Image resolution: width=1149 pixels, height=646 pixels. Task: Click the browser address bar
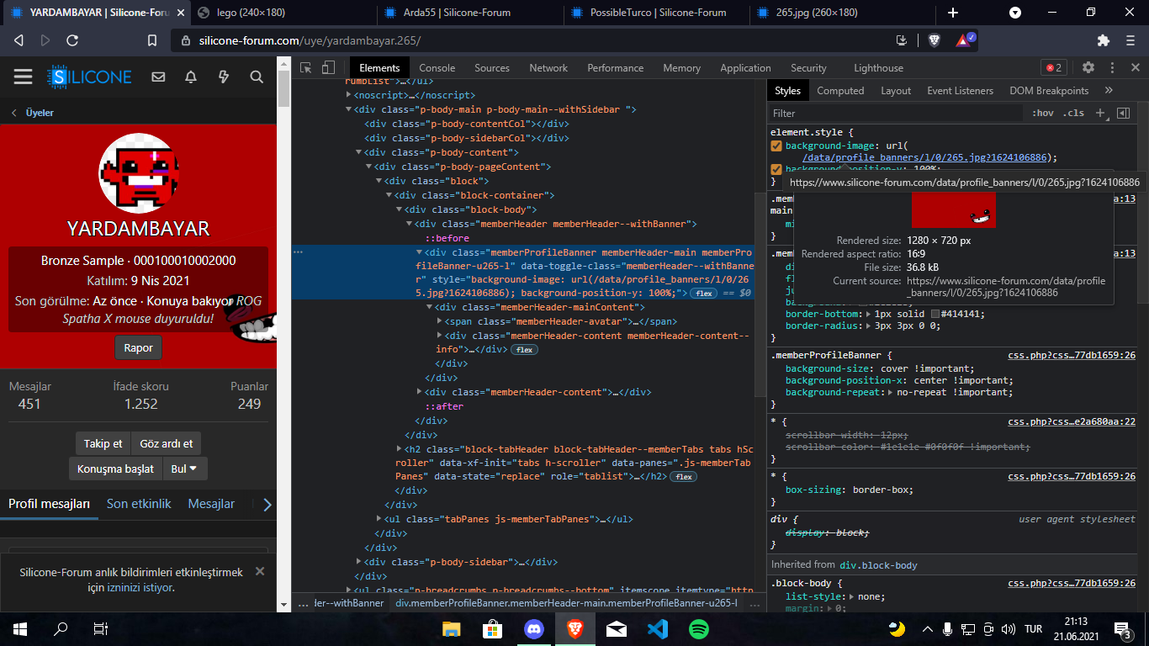(x=538, y=40)
